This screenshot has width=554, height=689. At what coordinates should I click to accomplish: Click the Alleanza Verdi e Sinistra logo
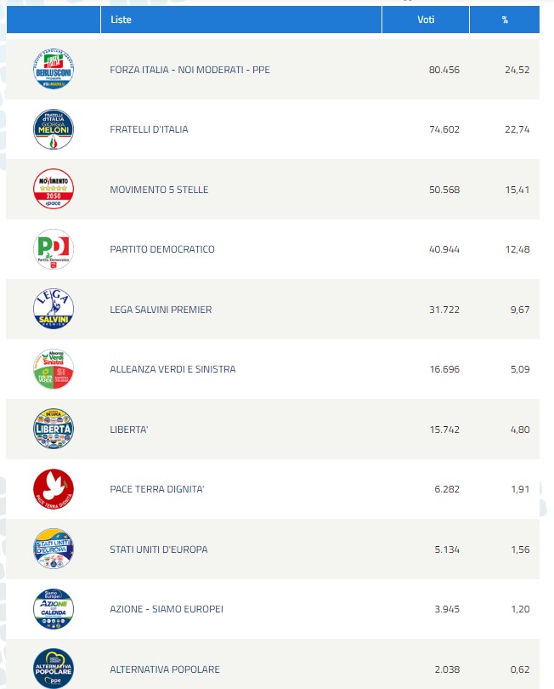click(x=53, y=369)
